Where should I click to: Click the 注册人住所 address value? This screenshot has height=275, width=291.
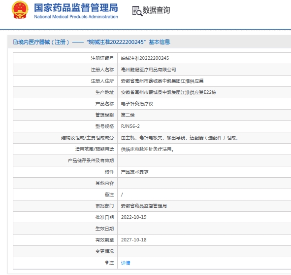point(162,81)
